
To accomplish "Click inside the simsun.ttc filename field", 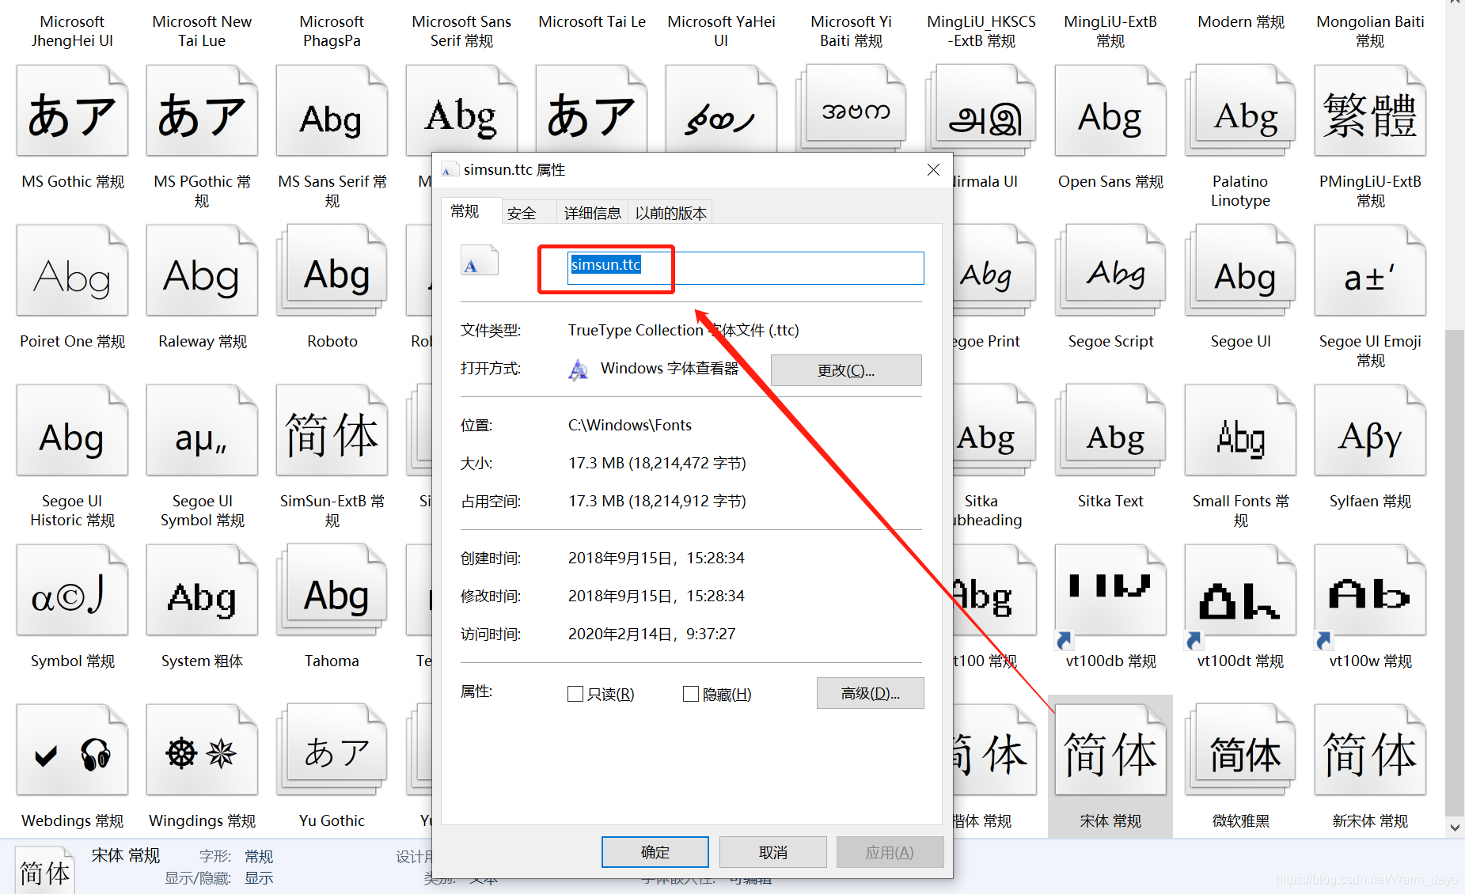I will pos(742,267).
